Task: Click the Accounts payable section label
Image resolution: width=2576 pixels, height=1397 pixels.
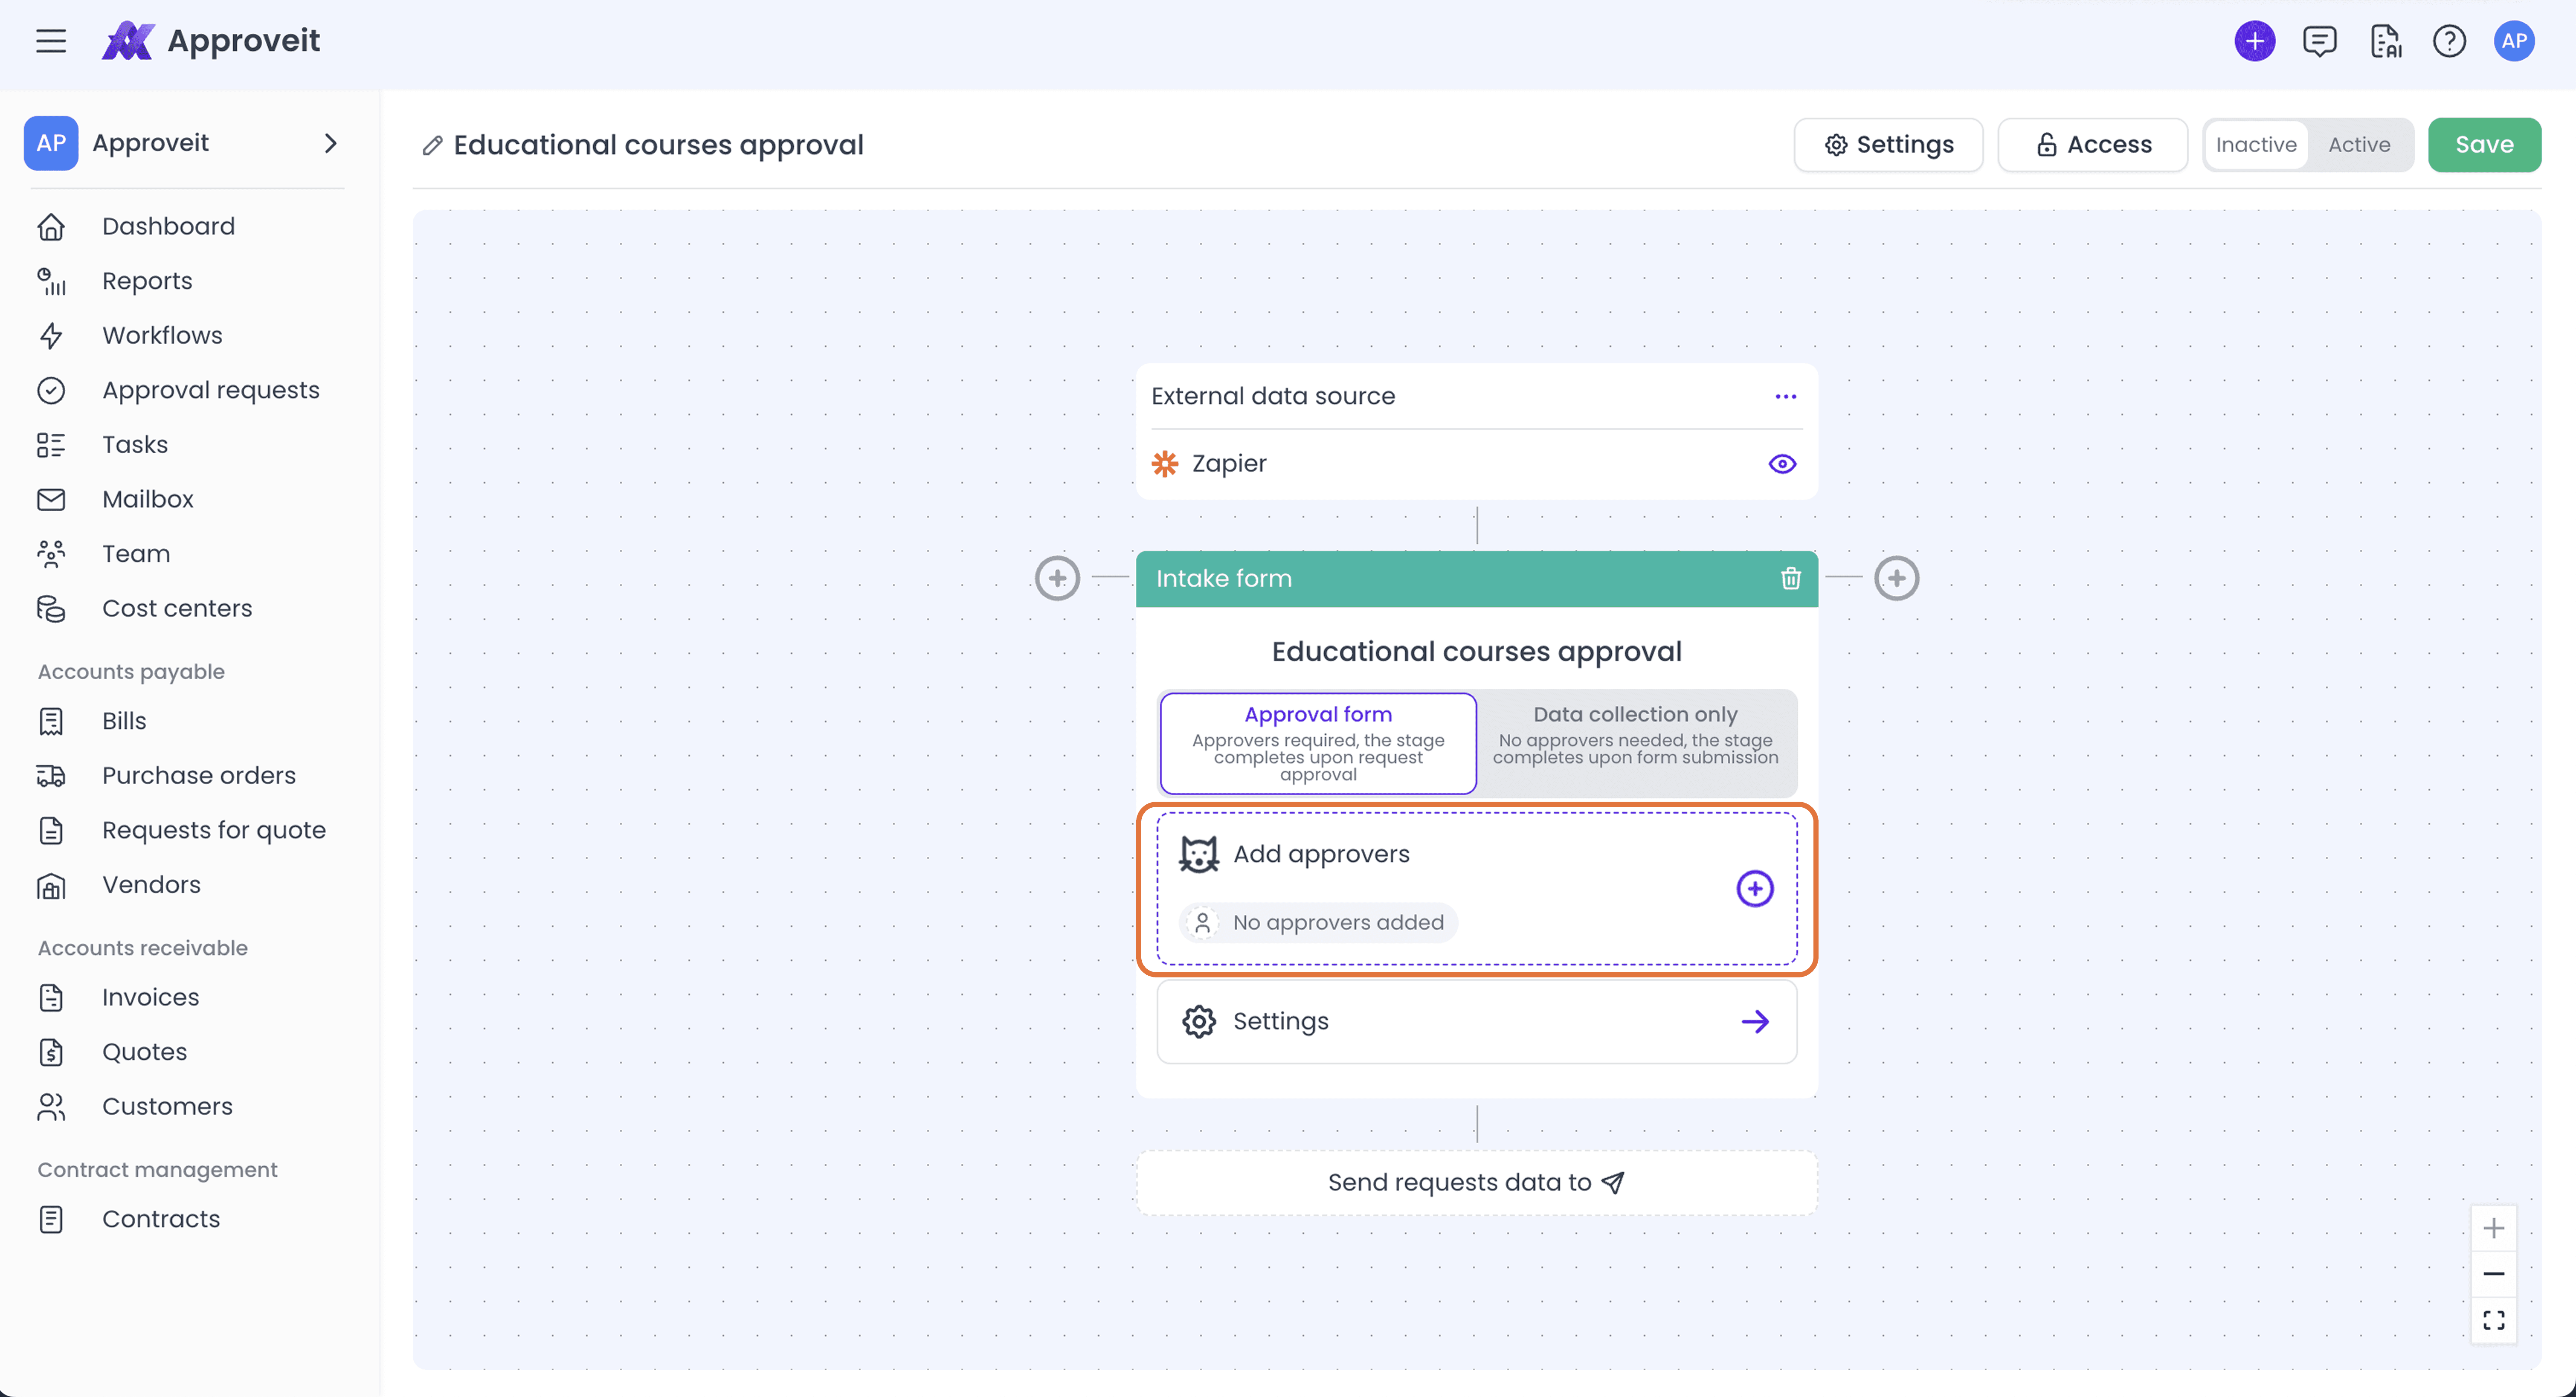Action: click(x=131, y=672)
